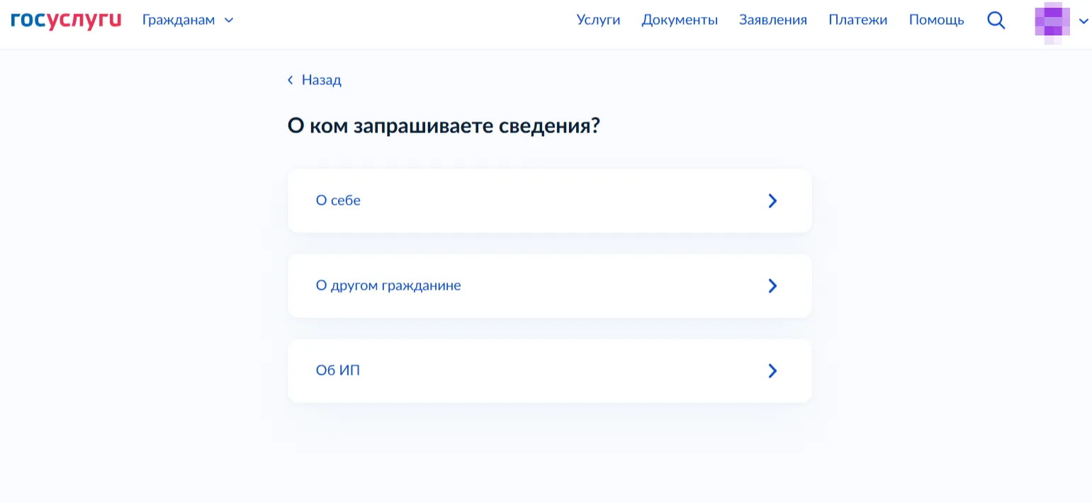Open the Гражданам audience selector
Viewport: 1092px width, 503px height.
(x=179, y=20)
